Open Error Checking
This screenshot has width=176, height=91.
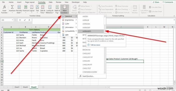(x=122, y=9)
